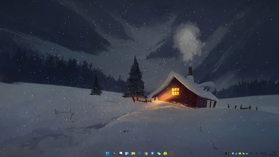Image resolution: width=279 pixels, height=157 pixels.
Task: Open NVIDIA icon in system tray
Action: pos(229,153)
